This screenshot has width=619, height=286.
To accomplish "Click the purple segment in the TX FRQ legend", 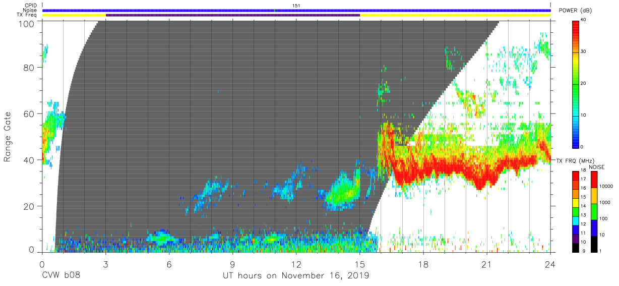I will coord(576,238).
